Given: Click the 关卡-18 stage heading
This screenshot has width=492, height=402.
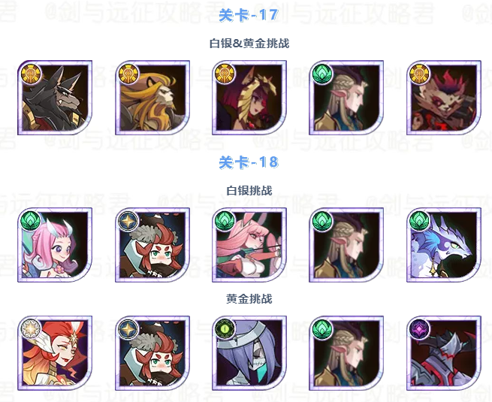Looking at the screenshot, I should coord(249,162).
